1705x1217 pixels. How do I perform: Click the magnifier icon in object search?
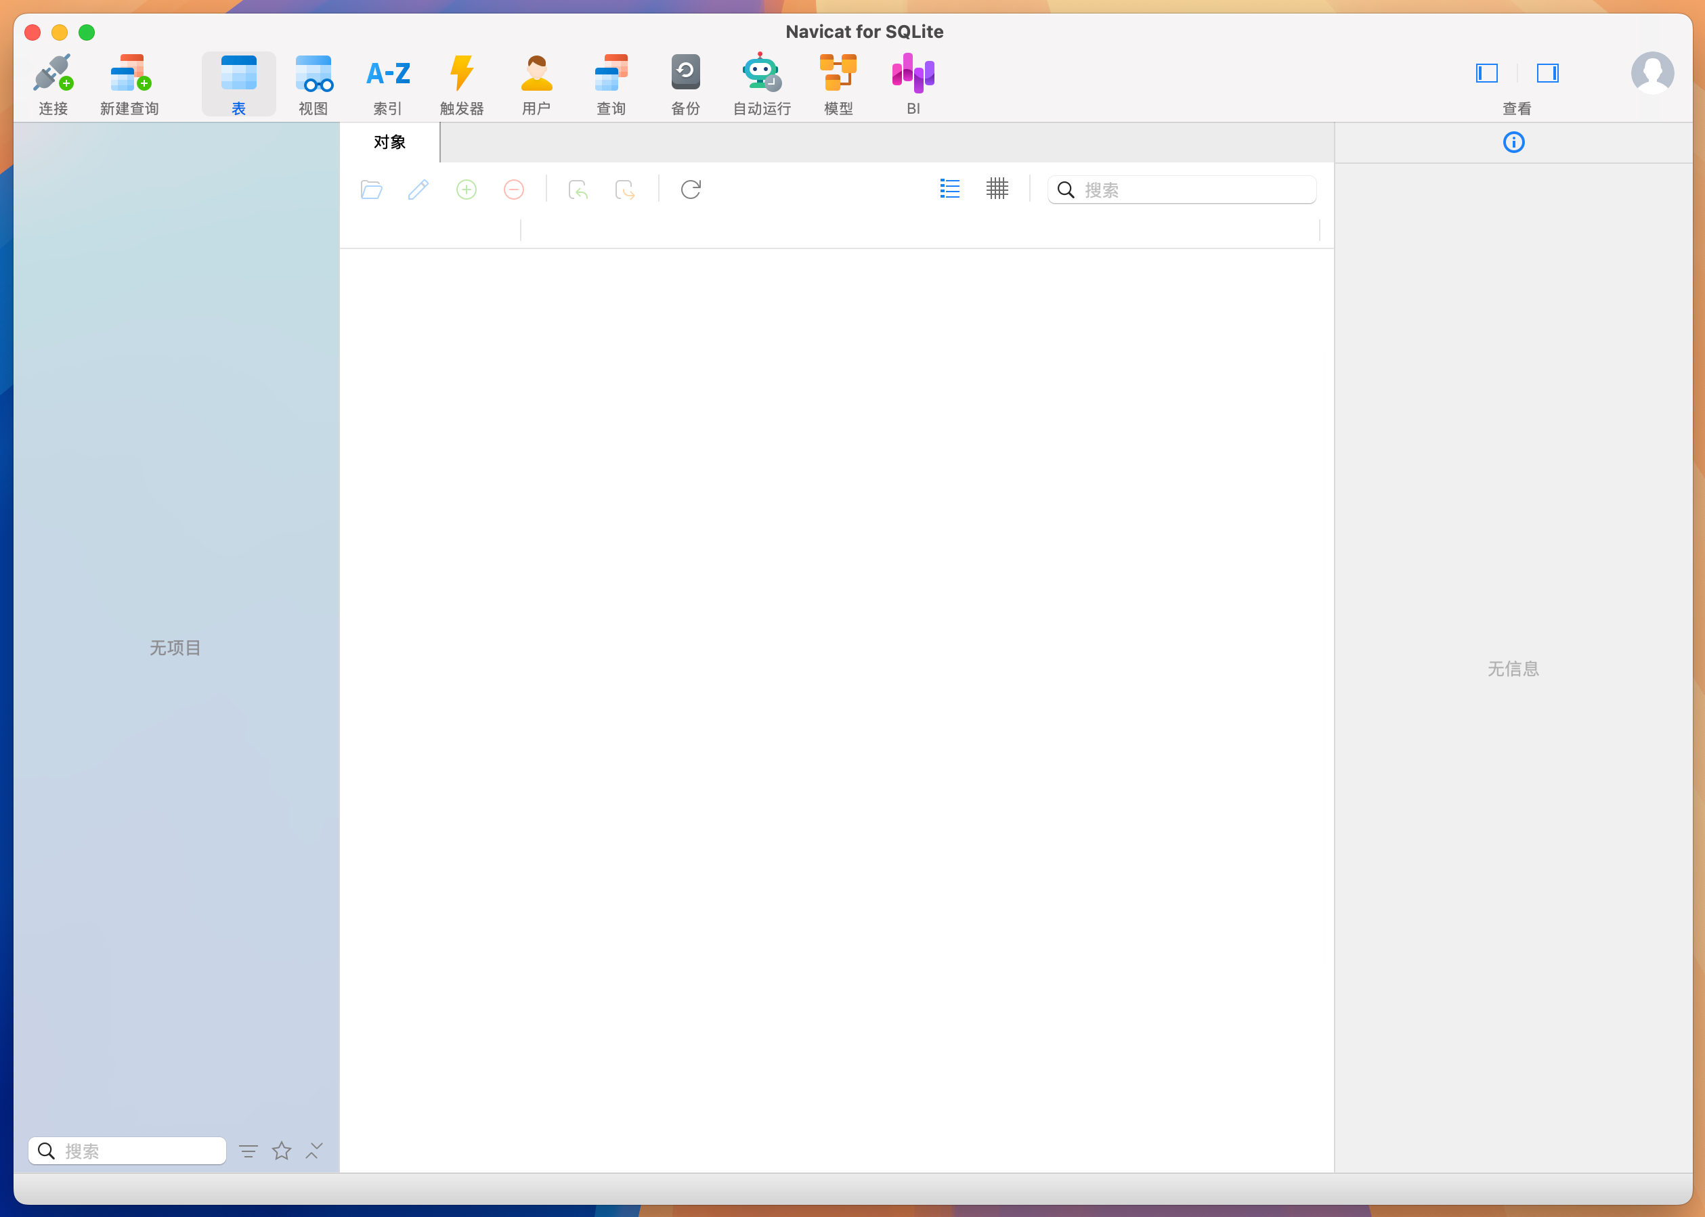coord(1065,190)
